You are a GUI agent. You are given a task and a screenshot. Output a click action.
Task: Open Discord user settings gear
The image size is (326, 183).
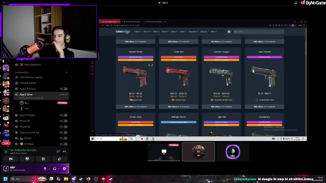pos(64,169)
